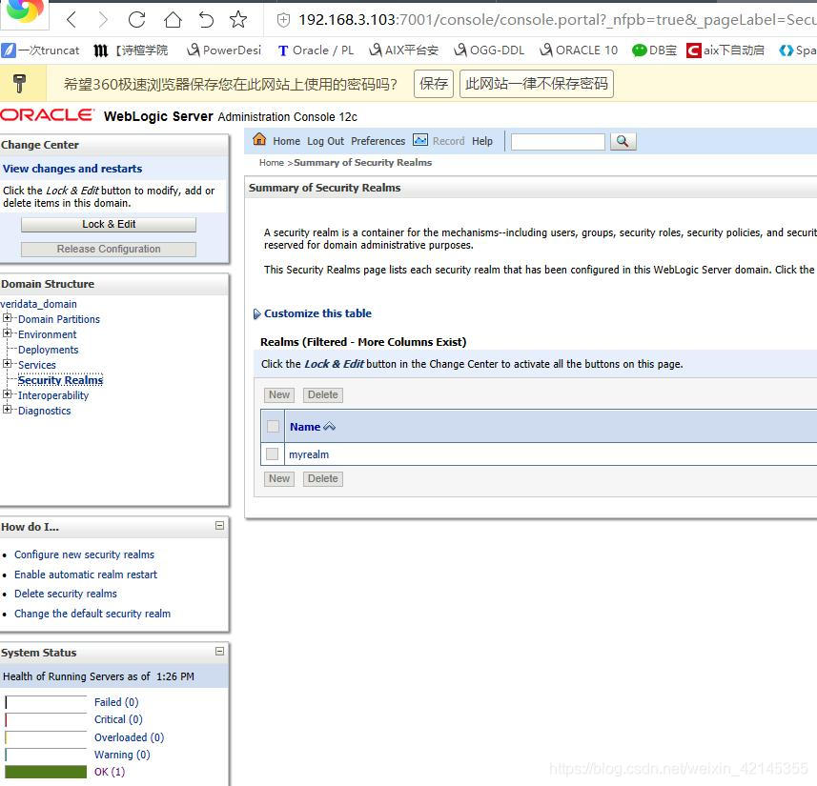Viewport: 817px width, 786px height.
Task: Click the browser address bar URL
Action: coord(557,20)
